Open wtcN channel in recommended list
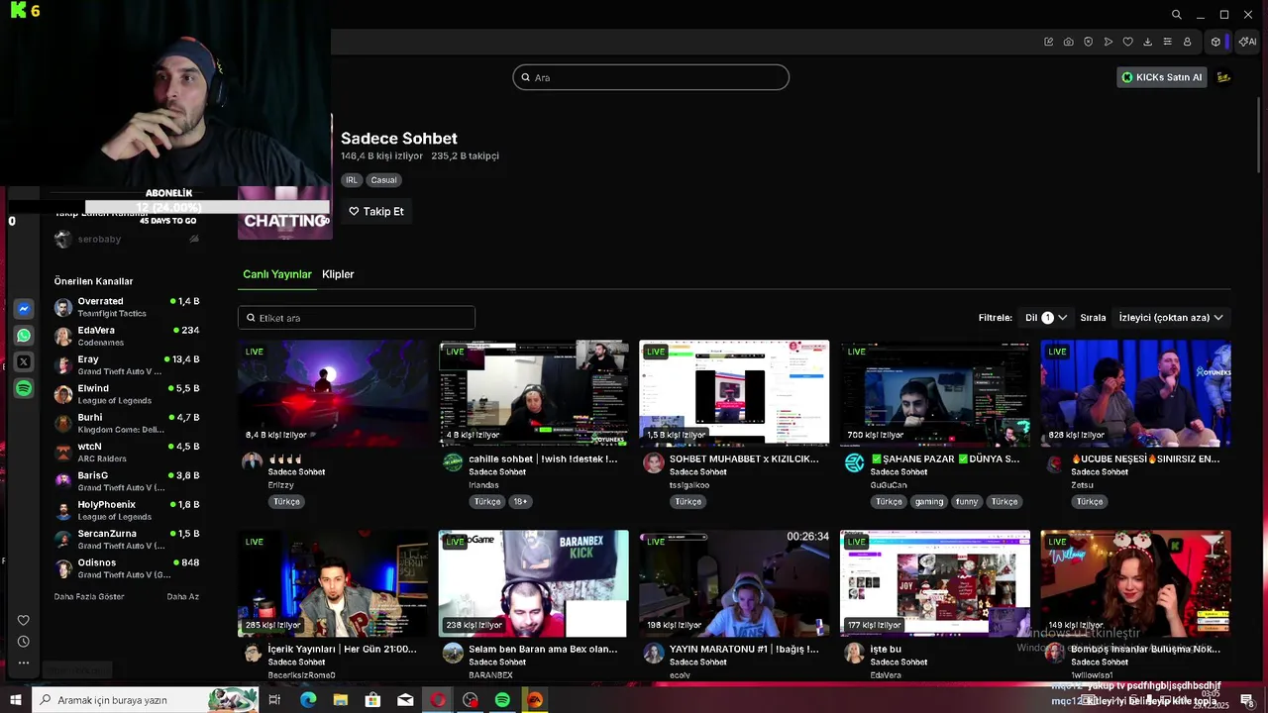Image resolution: width=1268 pixels, height=713 pixels. click(127, 453)
